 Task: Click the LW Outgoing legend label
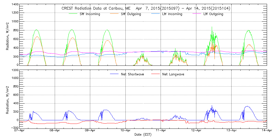point(213,14)
